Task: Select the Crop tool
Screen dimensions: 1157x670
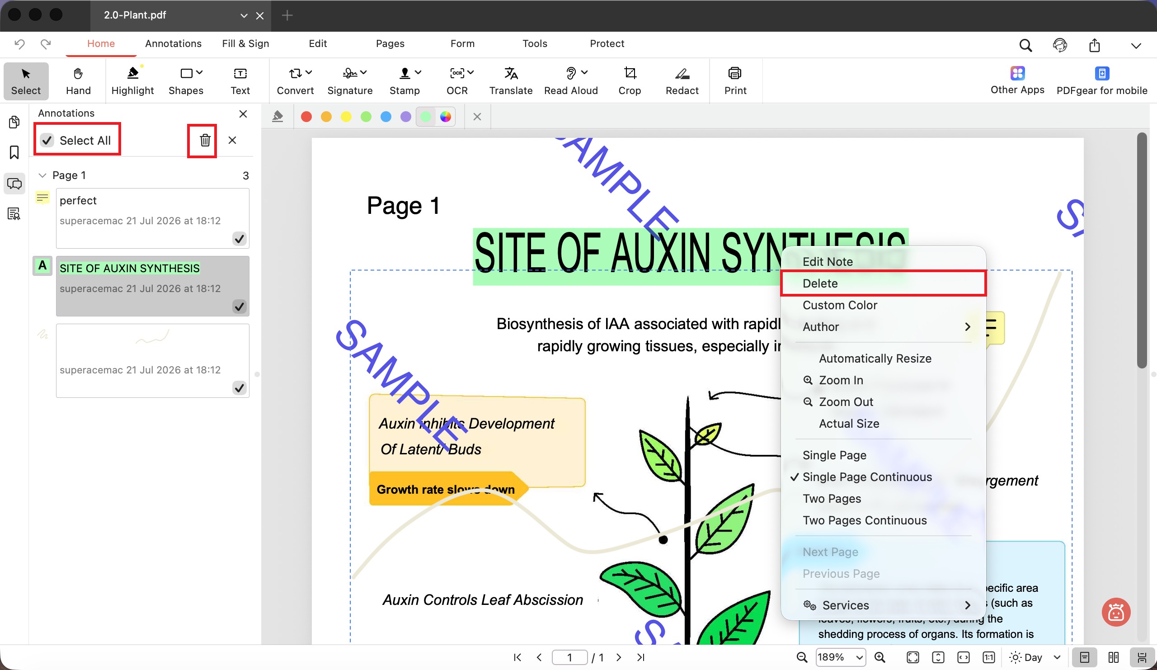Action: click(630, 81)
